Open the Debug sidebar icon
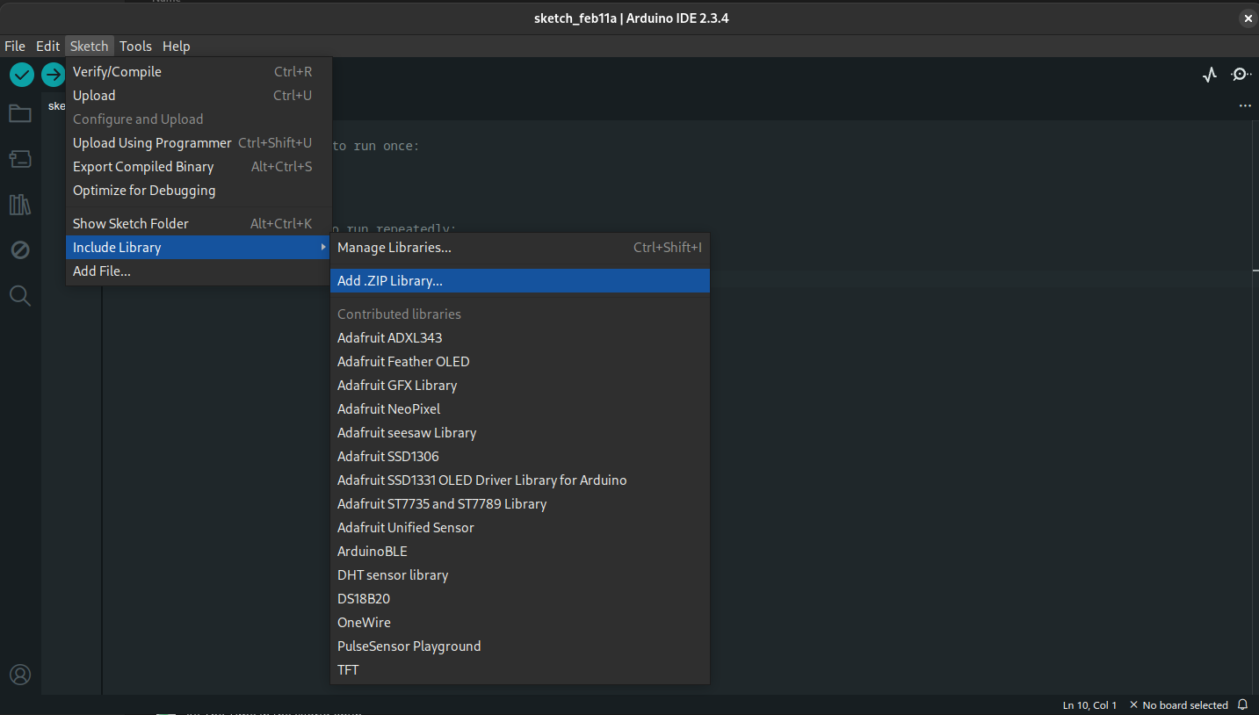The width and height of the screenshot is (1259, 715). click(x=20, y=250)
